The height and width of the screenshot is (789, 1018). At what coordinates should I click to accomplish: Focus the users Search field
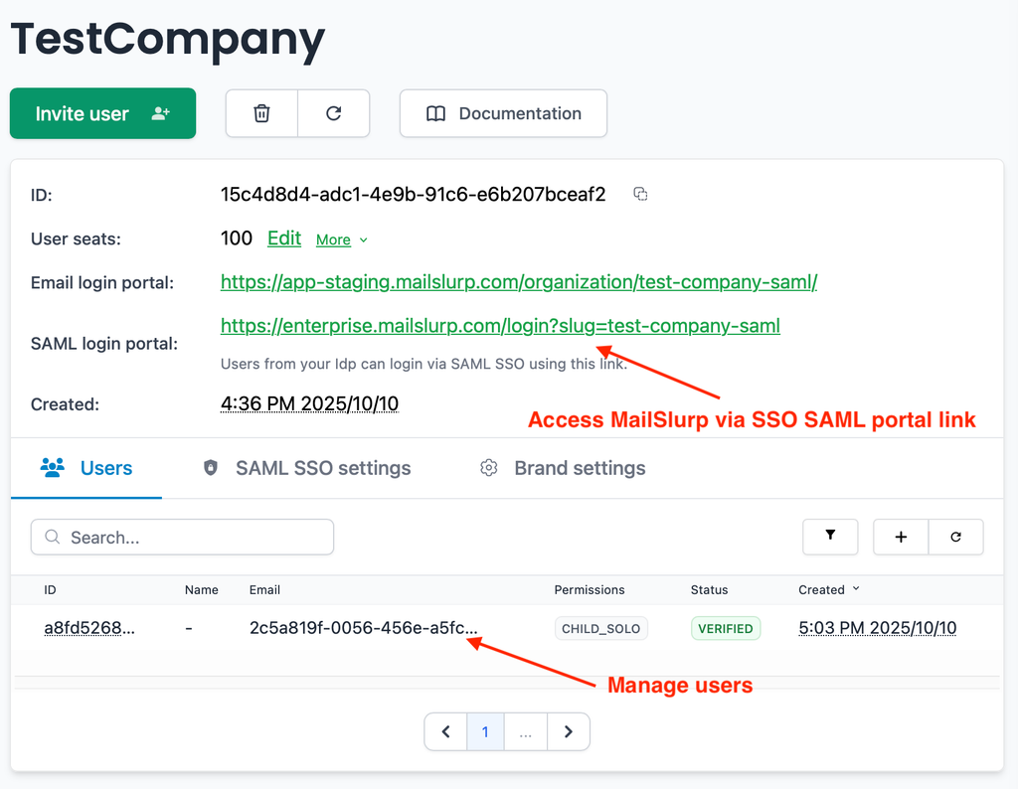[x=183, y=537]
